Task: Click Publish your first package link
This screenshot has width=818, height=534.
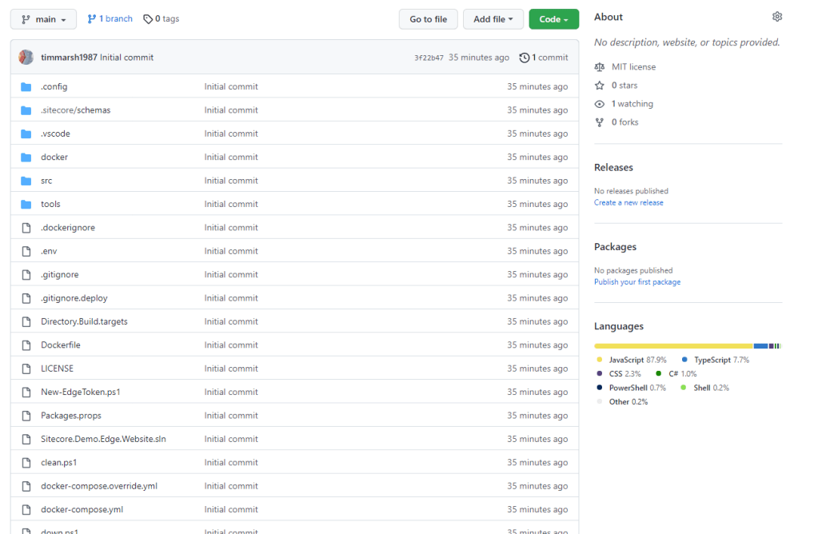Action: pos(637,281)
